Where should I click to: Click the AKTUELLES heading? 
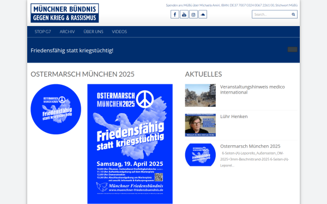click(x=203, y=74)
